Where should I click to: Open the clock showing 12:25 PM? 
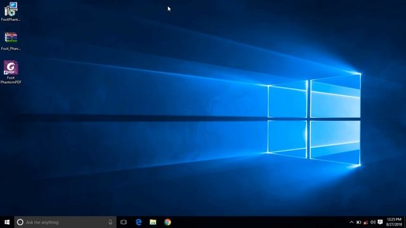coord(394,222)
